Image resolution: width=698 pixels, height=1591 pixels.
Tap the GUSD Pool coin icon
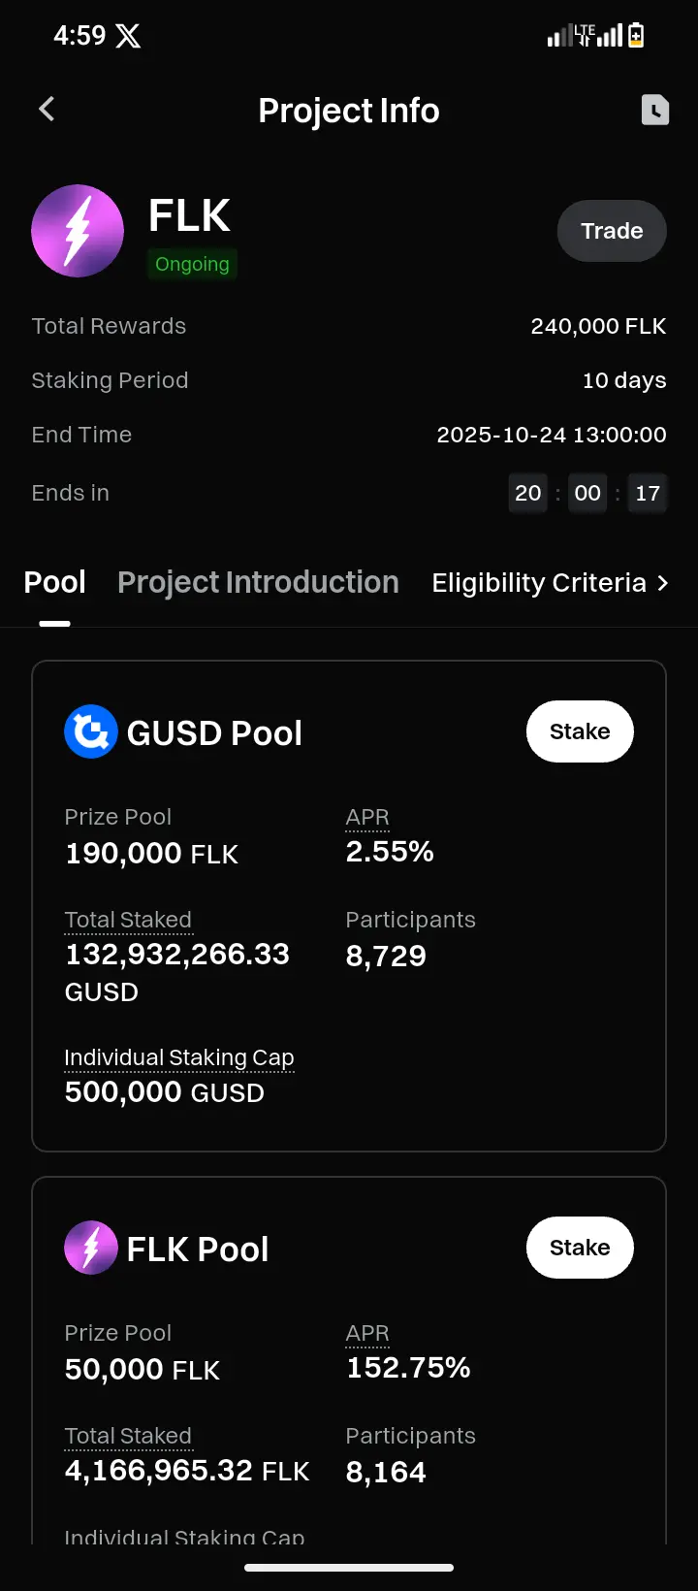click(91, 731)
